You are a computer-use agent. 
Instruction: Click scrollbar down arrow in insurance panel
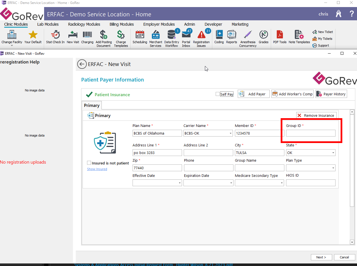pos(352,242)
